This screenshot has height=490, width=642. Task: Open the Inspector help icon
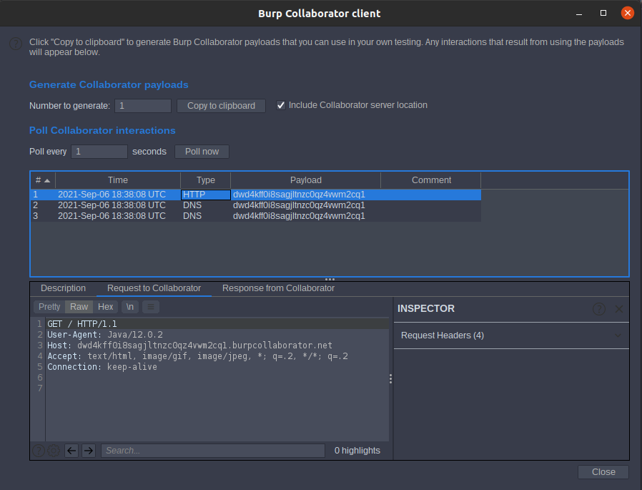pos(599,309)
